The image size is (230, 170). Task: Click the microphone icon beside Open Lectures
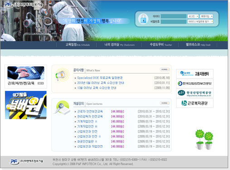[62, 108]
